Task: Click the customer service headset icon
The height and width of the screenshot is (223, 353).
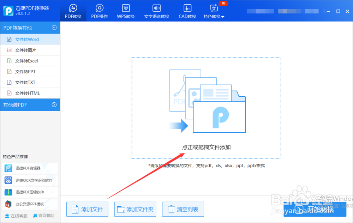Action: (7, 216)
